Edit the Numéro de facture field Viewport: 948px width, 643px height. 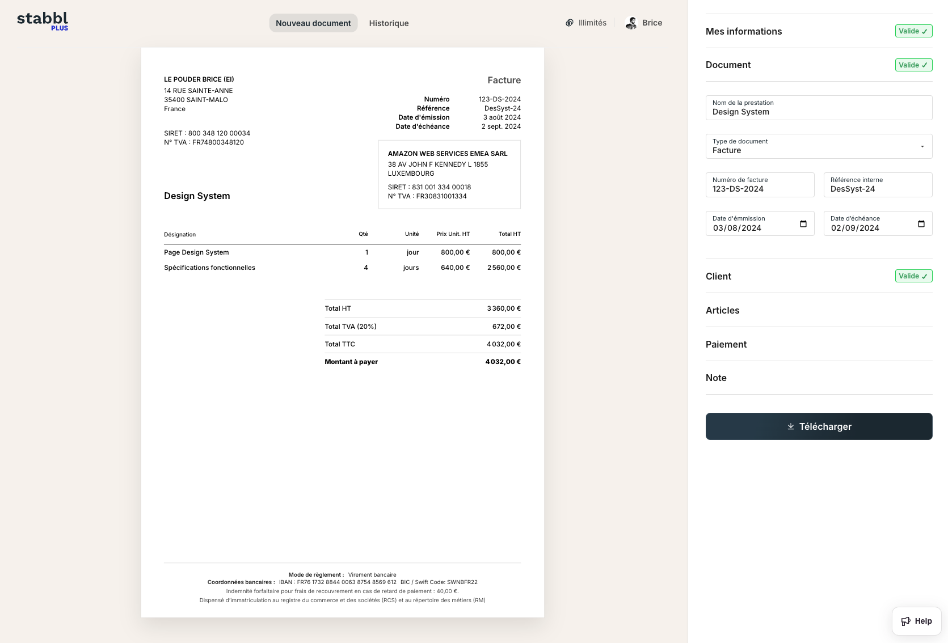(x=760, y=185)
